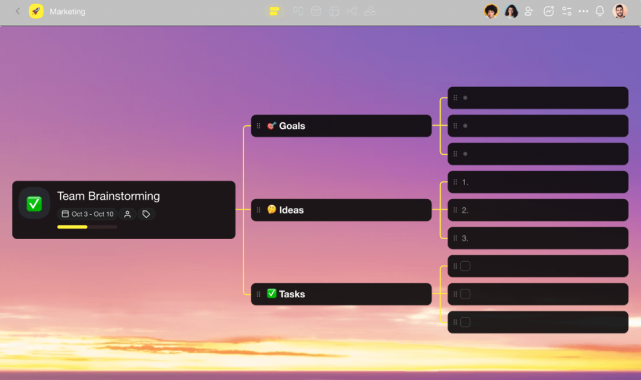Click the Marketing title text
This screenshot has width=641, height=380.
click(x=68, y=11)
